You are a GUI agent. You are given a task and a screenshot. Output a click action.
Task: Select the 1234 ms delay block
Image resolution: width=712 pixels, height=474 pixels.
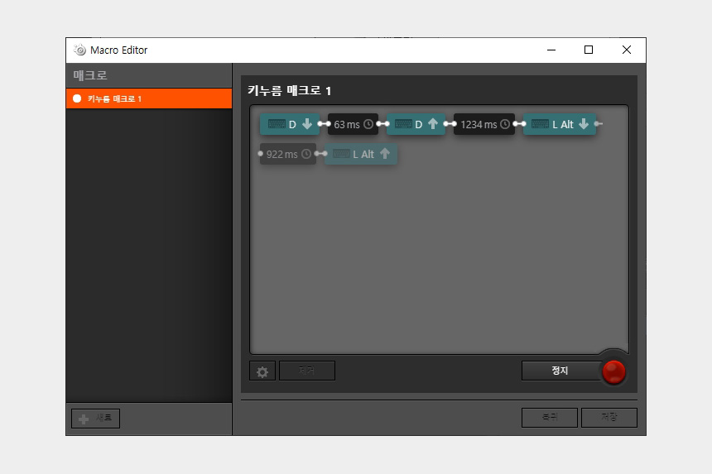tap(484, 124)
